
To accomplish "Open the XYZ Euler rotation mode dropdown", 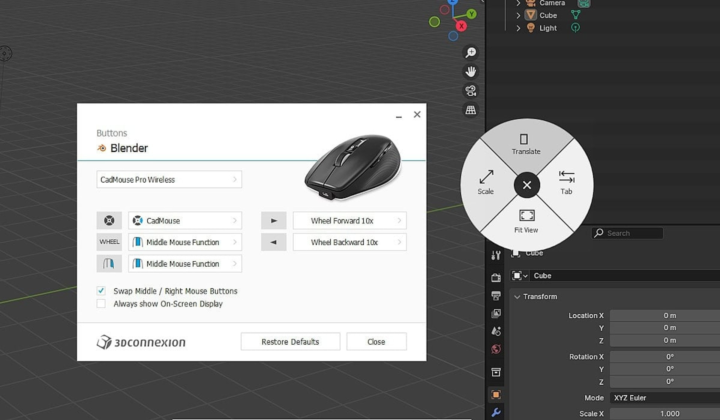I will pos(665,398).
